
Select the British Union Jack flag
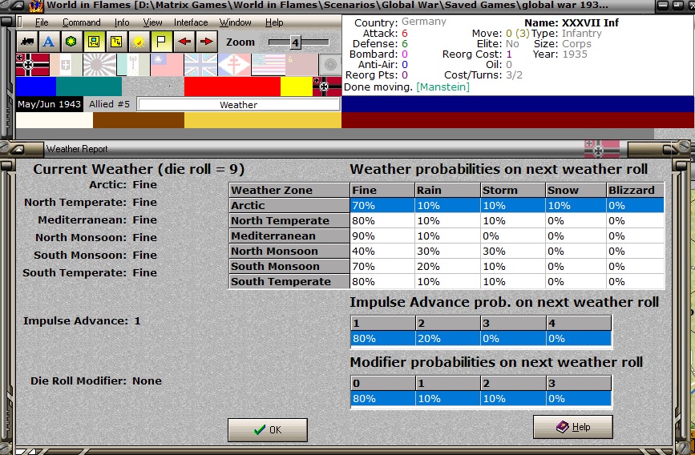pyautogui.click(x=200, y=65)
